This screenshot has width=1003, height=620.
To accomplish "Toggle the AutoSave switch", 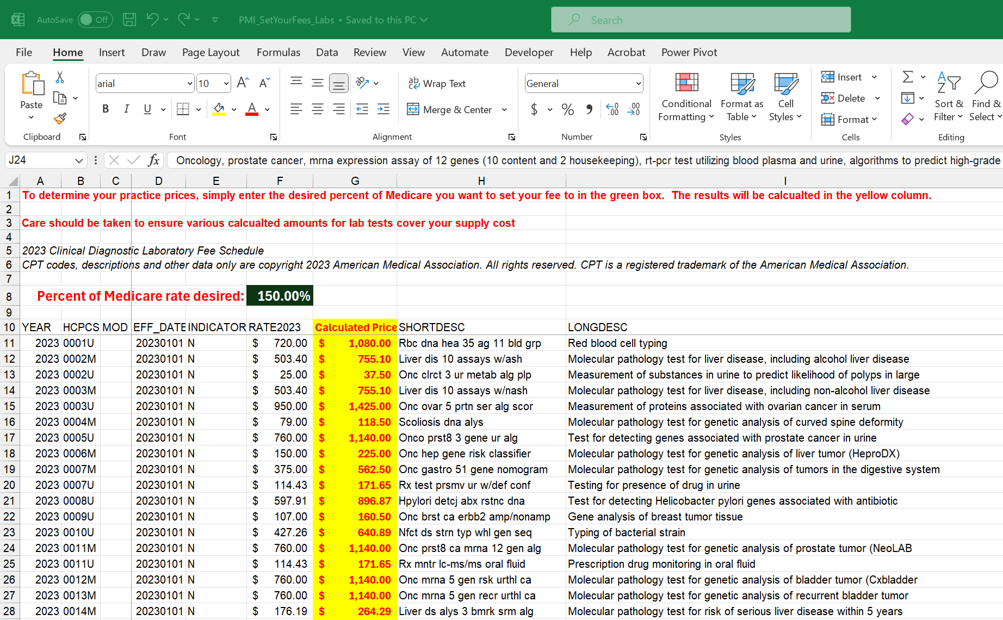I will pyautogui.click(x=95, y=20).
